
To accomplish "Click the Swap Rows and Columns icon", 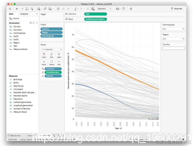I will [58, 9].
